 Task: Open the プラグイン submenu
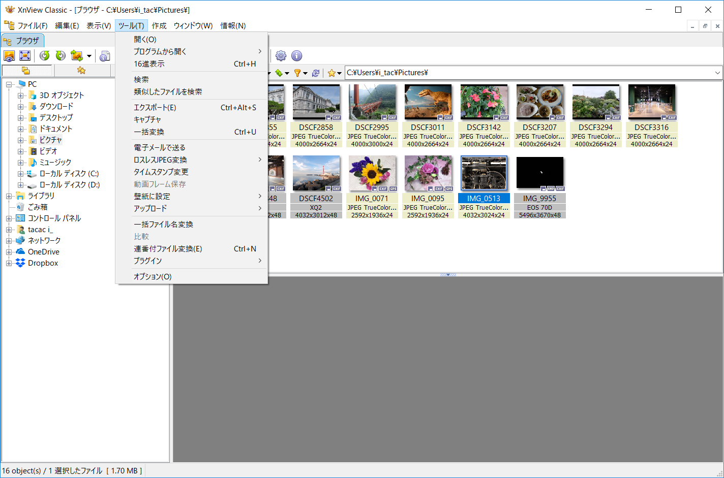tap(192, 261)
